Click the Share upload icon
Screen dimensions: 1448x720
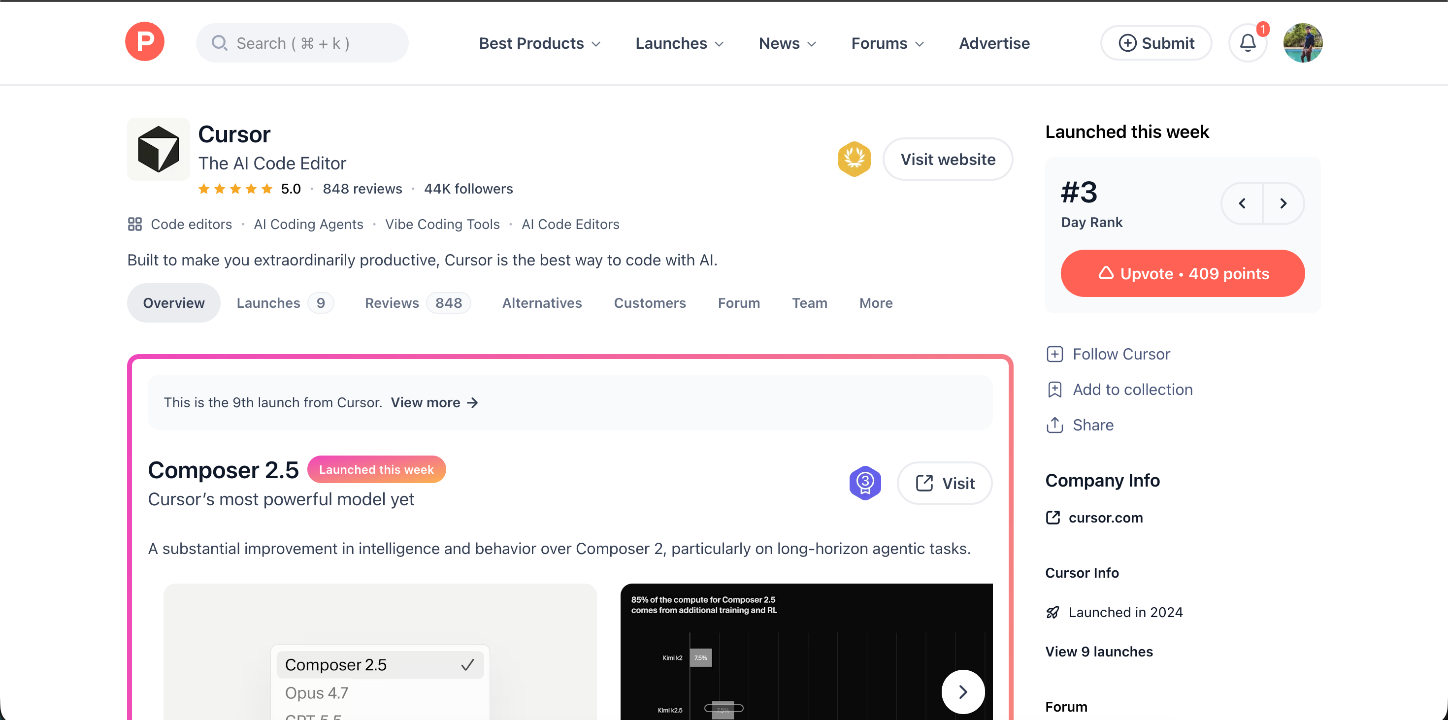tap(1054, 425)
